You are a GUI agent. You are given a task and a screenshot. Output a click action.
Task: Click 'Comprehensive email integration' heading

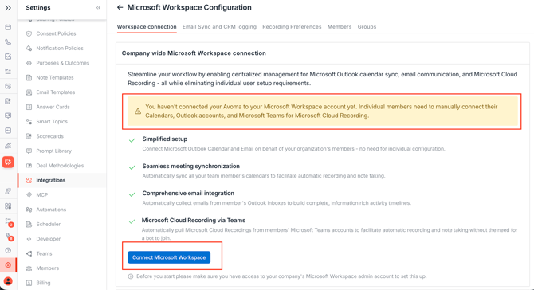point(188,194)
